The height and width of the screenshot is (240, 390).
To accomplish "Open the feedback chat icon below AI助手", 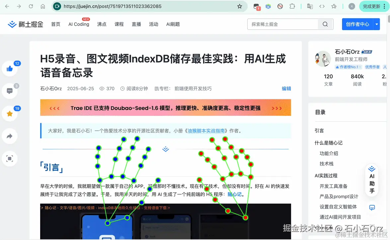I will click(x=372, y=208).
